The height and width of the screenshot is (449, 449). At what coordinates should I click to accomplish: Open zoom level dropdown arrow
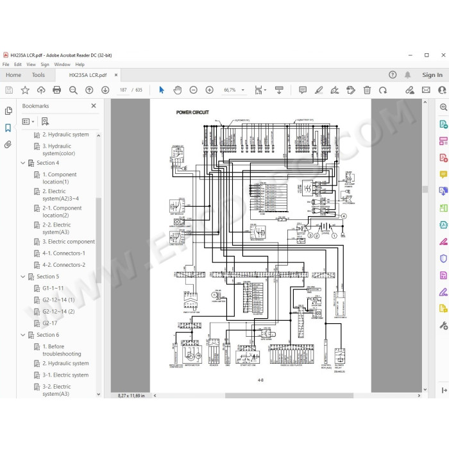pyautogui.click(x=243, y=90)
